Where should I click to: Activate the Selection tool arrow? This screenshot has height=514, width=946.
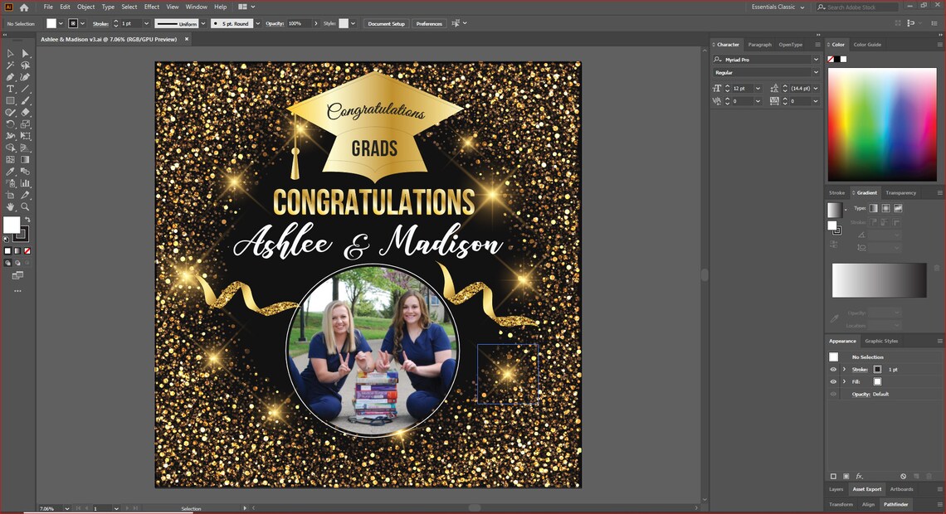point(11,52)
